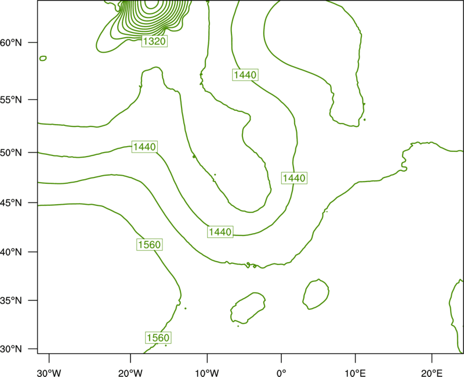This screenshot has width=464, height=377.
Task: Click the topmost 1440 contour label
Action: pyautogui.click(x=245, y=75)
